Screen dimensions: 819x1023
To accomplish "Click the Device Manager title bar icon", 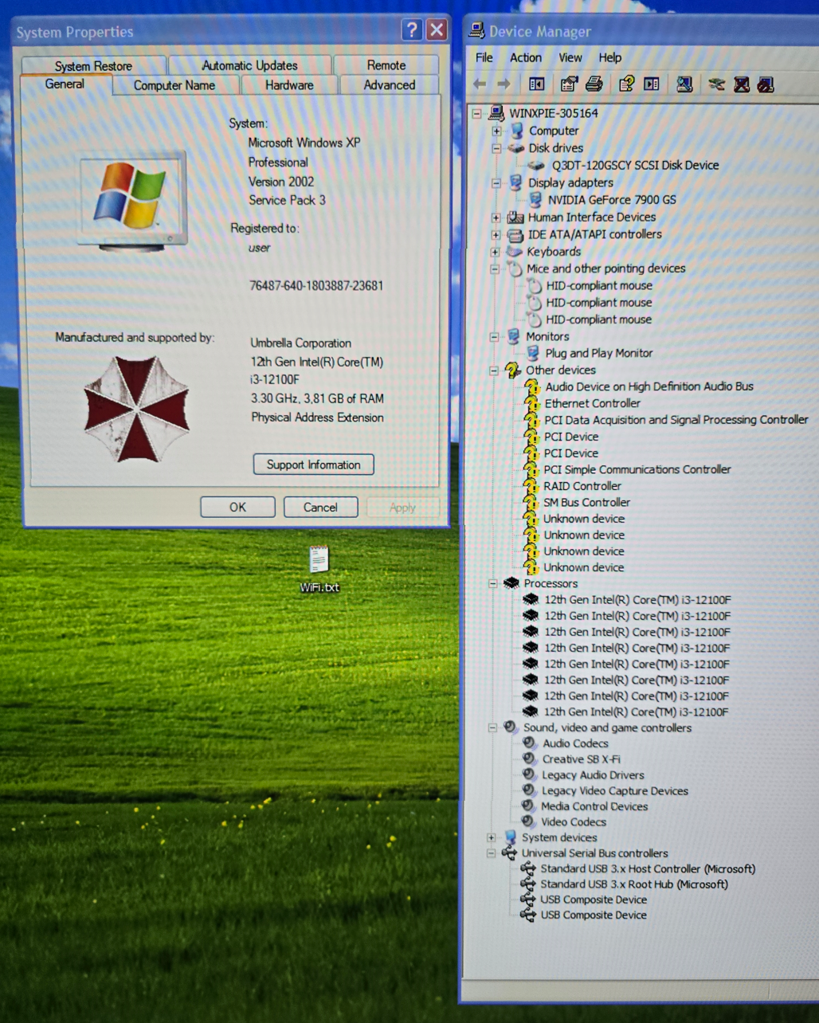I will [x=476, y=31].
